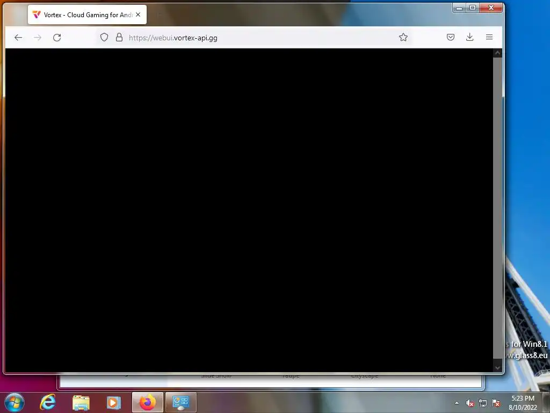Maximize the Firefox window
550x413 pixels.
473,8
